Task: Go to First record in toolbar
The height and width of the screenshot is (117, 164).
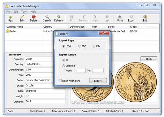Action: point(72,18)
